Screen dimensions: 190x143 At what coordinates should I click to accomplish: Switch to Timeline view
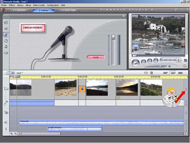[173, 73]
